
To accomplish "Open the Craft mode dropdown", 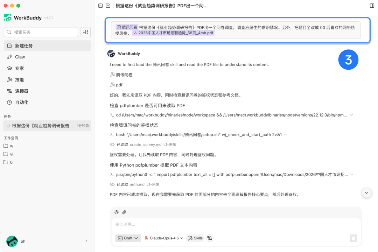I will pos(128,238).
